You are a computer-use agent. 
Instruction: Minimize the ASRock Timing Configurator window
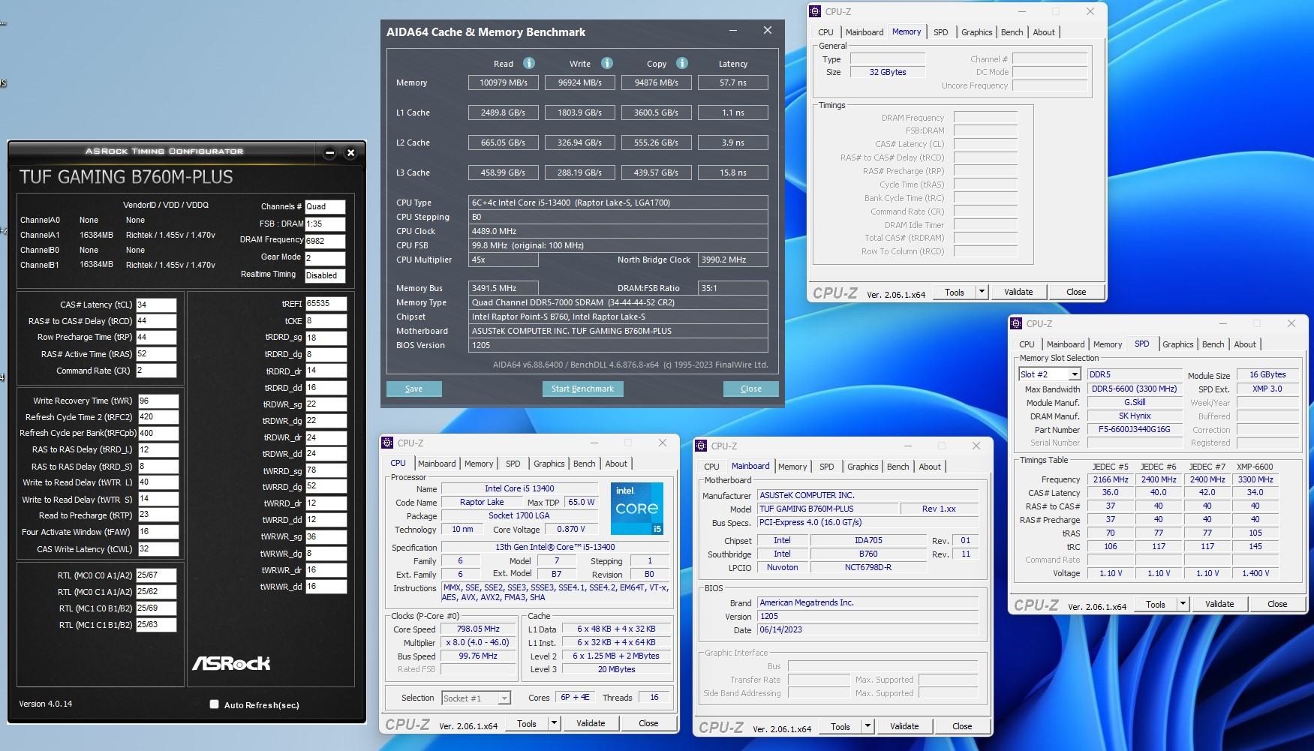point(329,153)
